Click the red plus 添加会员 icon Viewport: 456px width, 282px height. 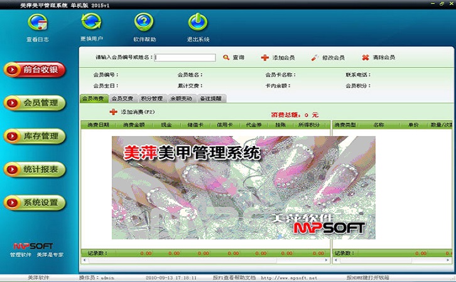click(264, 58)
